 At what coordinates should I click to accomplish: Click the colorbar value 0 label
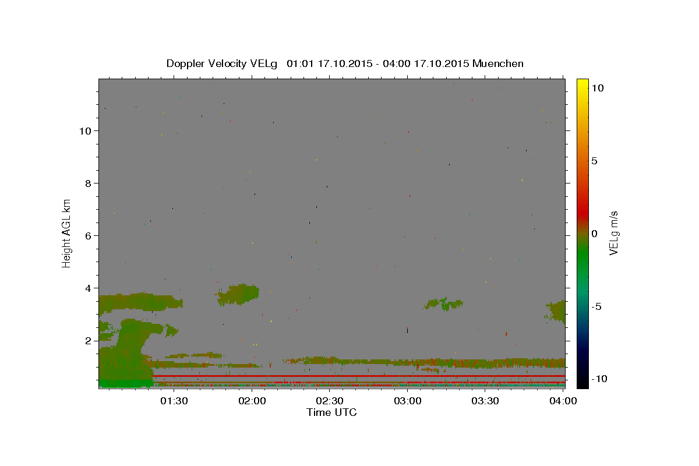594,234
